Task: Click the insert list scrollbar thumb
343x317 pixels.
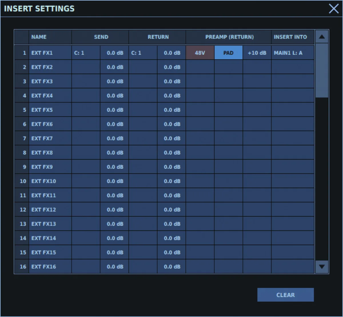Action: [x=322, y=71]
